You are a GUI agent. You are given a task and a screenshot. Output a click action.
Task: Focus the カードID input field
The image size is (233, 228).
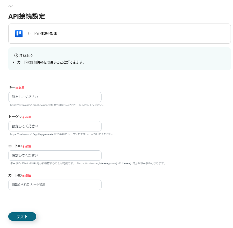pos(55,185)
